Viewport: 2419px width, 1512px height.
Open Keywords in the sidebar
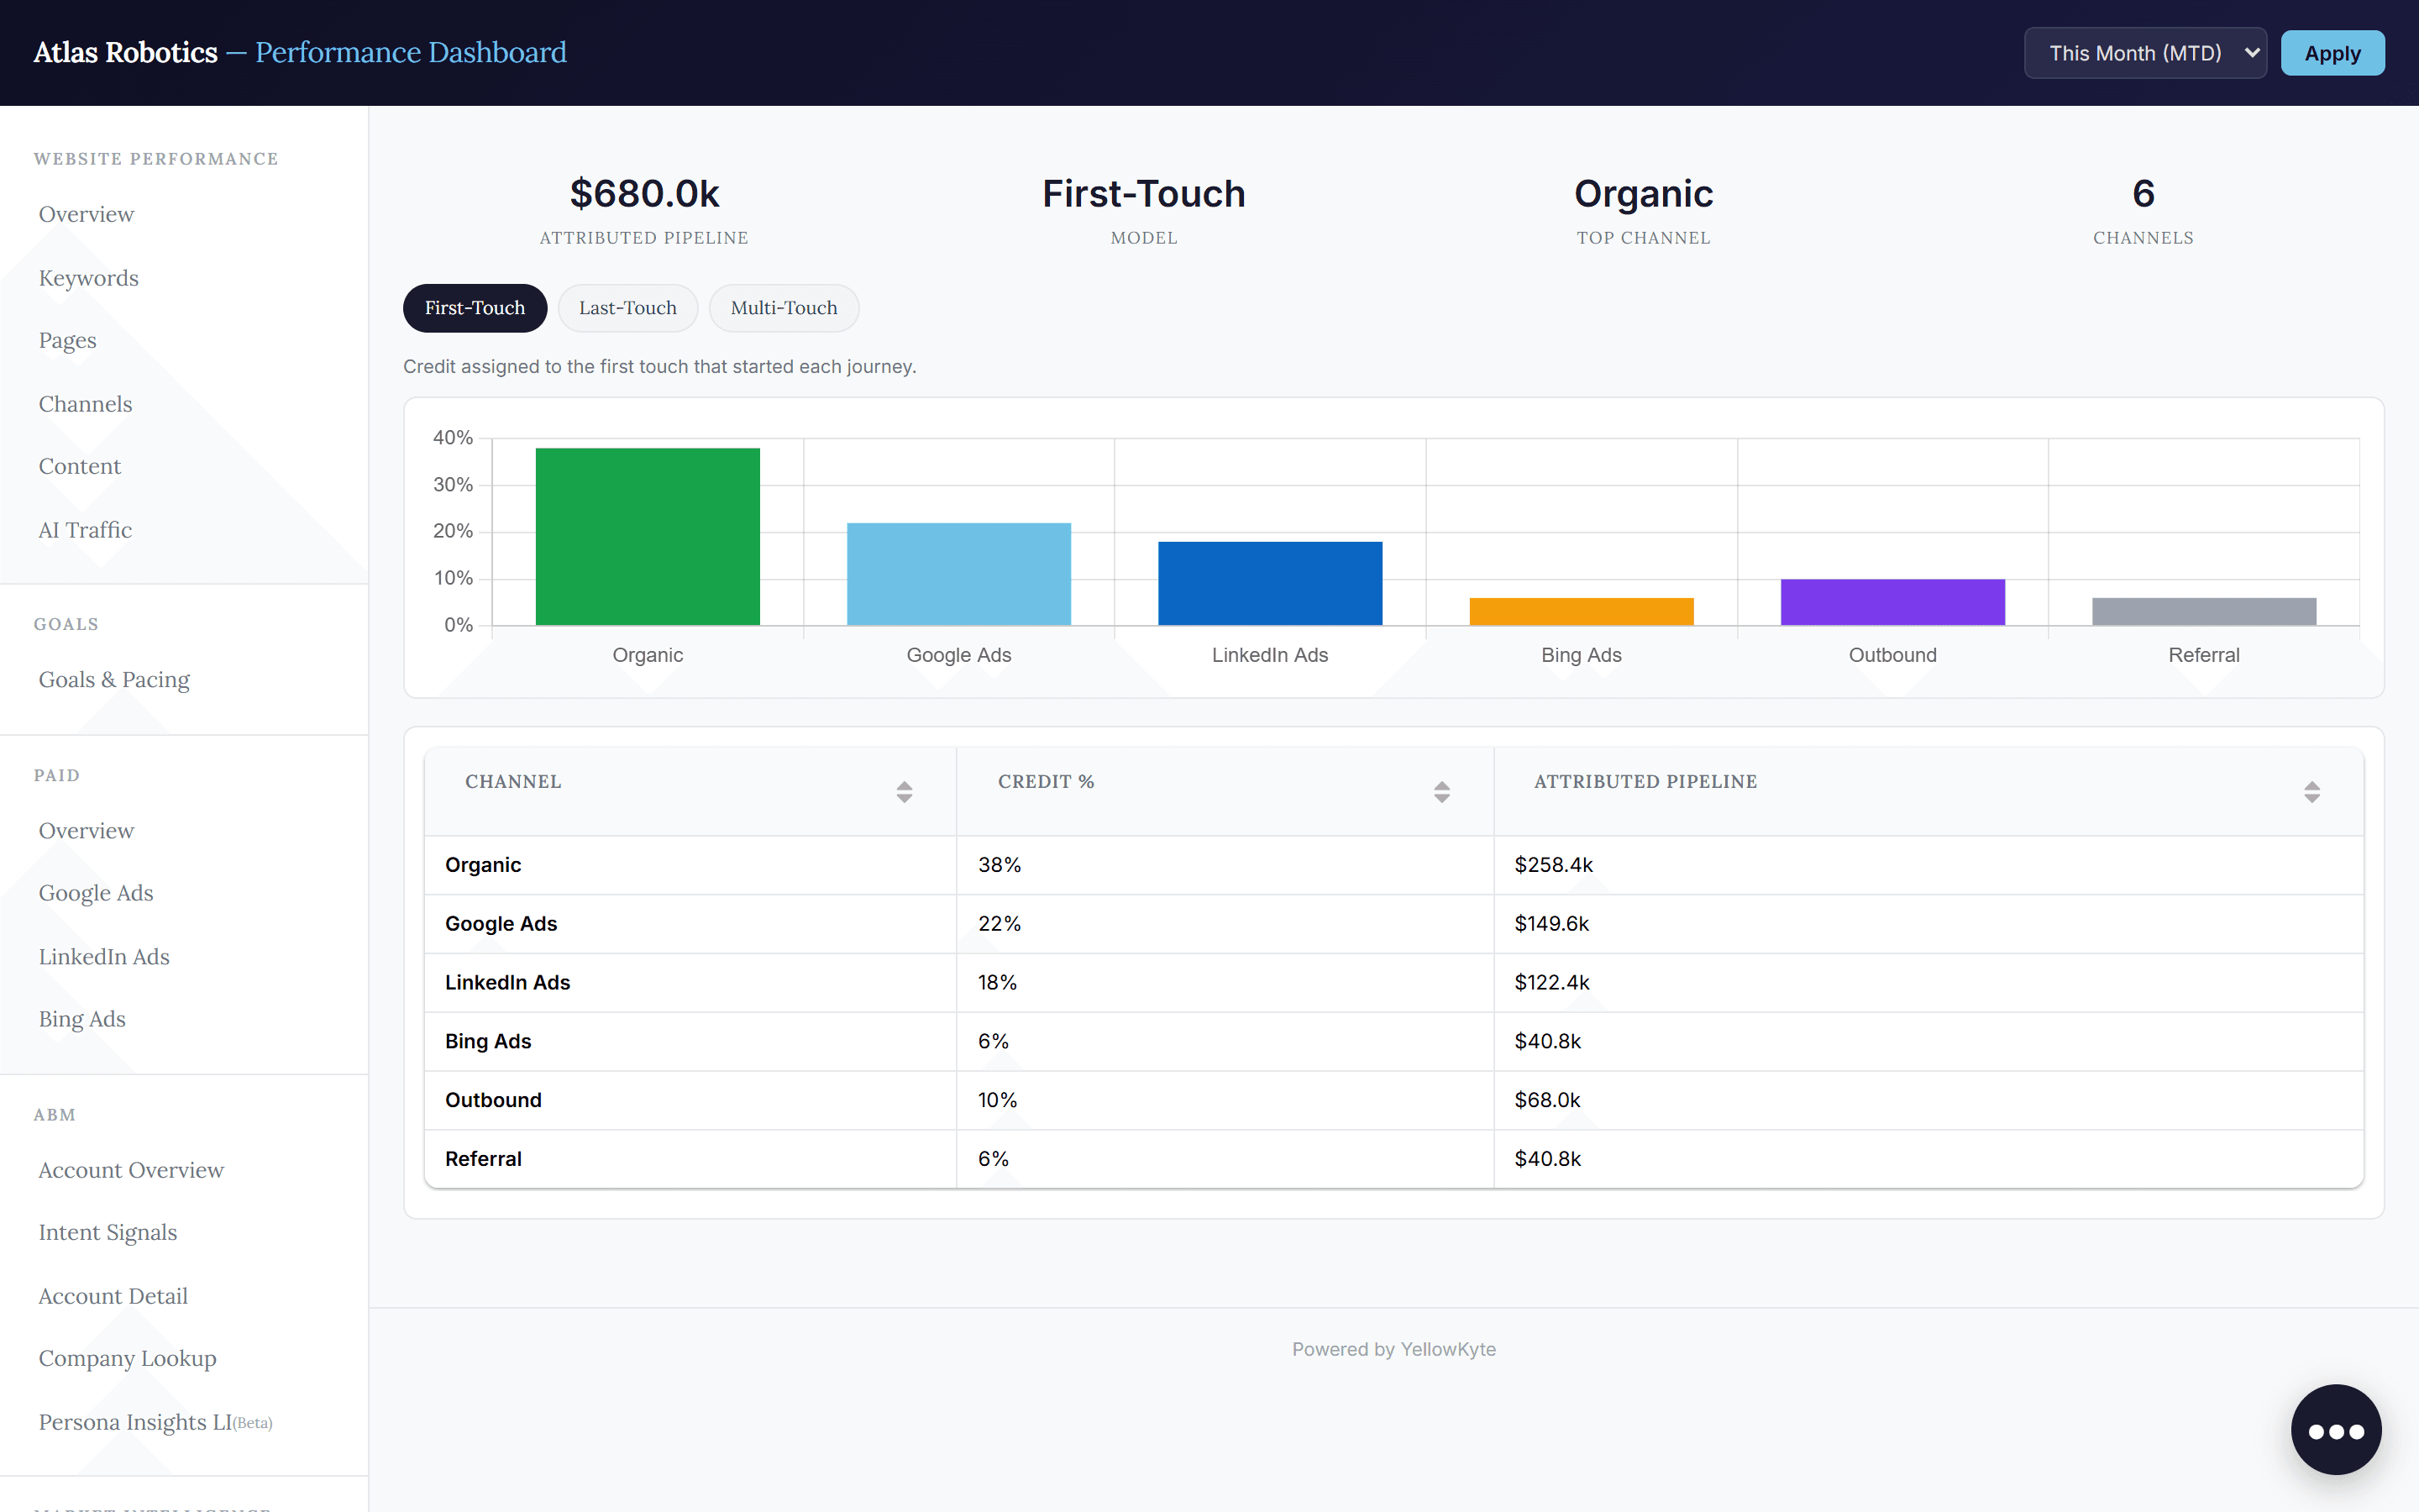point(88,278)
